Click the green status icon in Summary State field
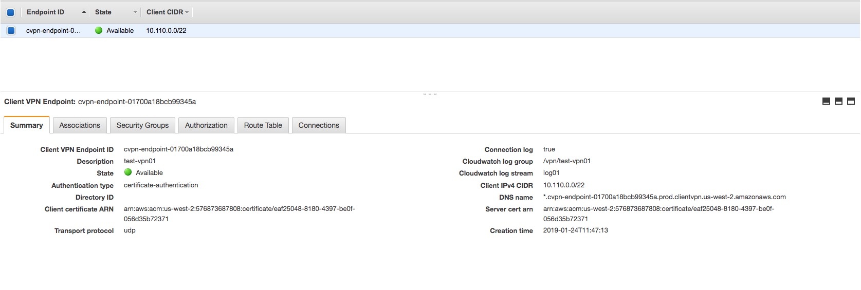Image resolution: width=861 pixels, height=290 pixels. (128, 172)
